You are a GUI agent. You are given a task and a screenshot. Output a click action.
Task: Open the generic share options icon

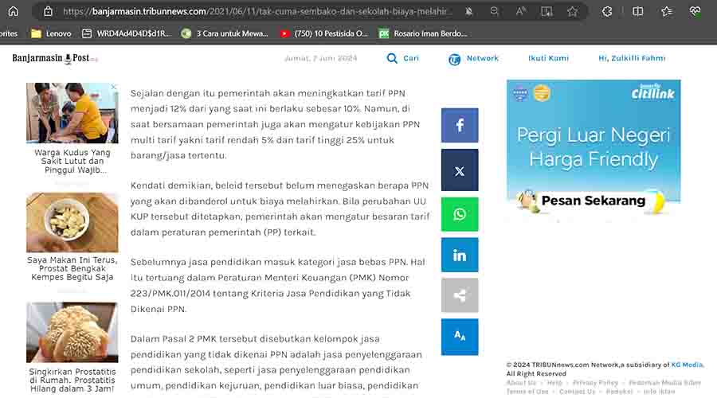460,295
